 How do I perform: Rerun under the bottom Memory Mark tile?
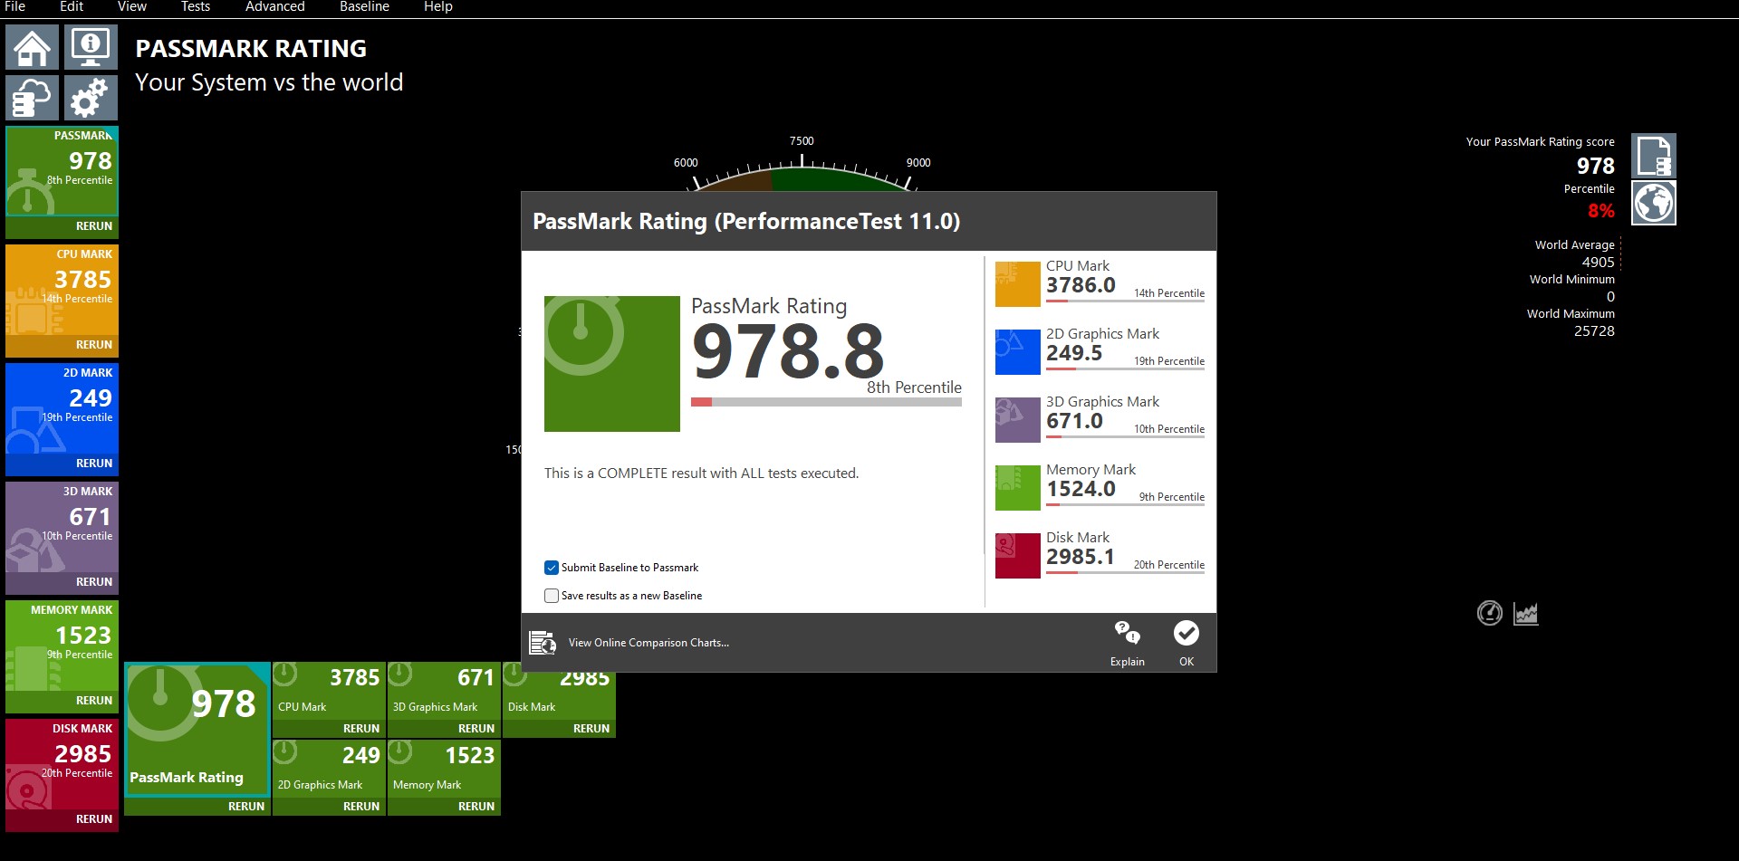pos(476,807)
